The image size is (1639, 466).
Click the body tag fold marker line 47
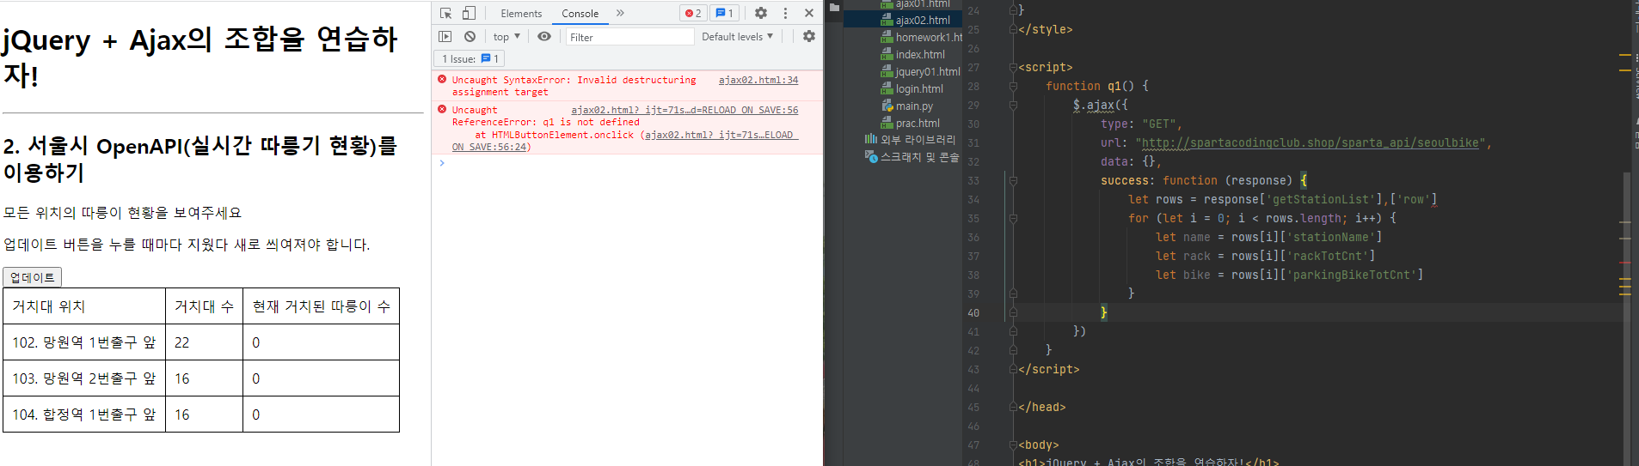tap(1013, 445)
